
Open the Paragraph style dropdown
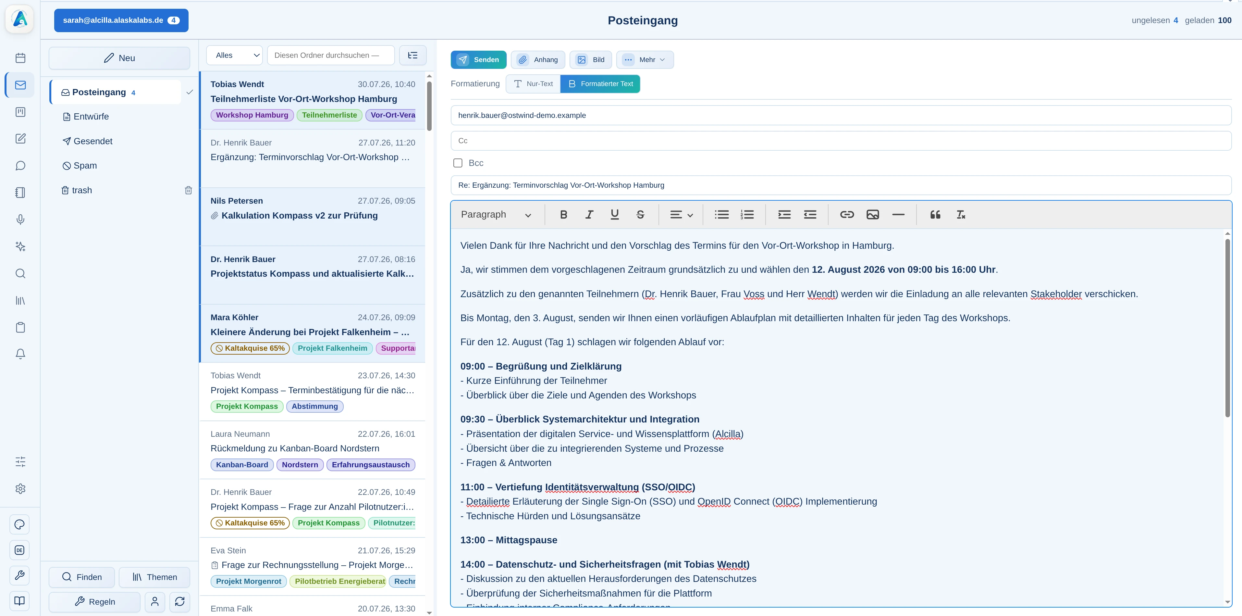[496, 215]
